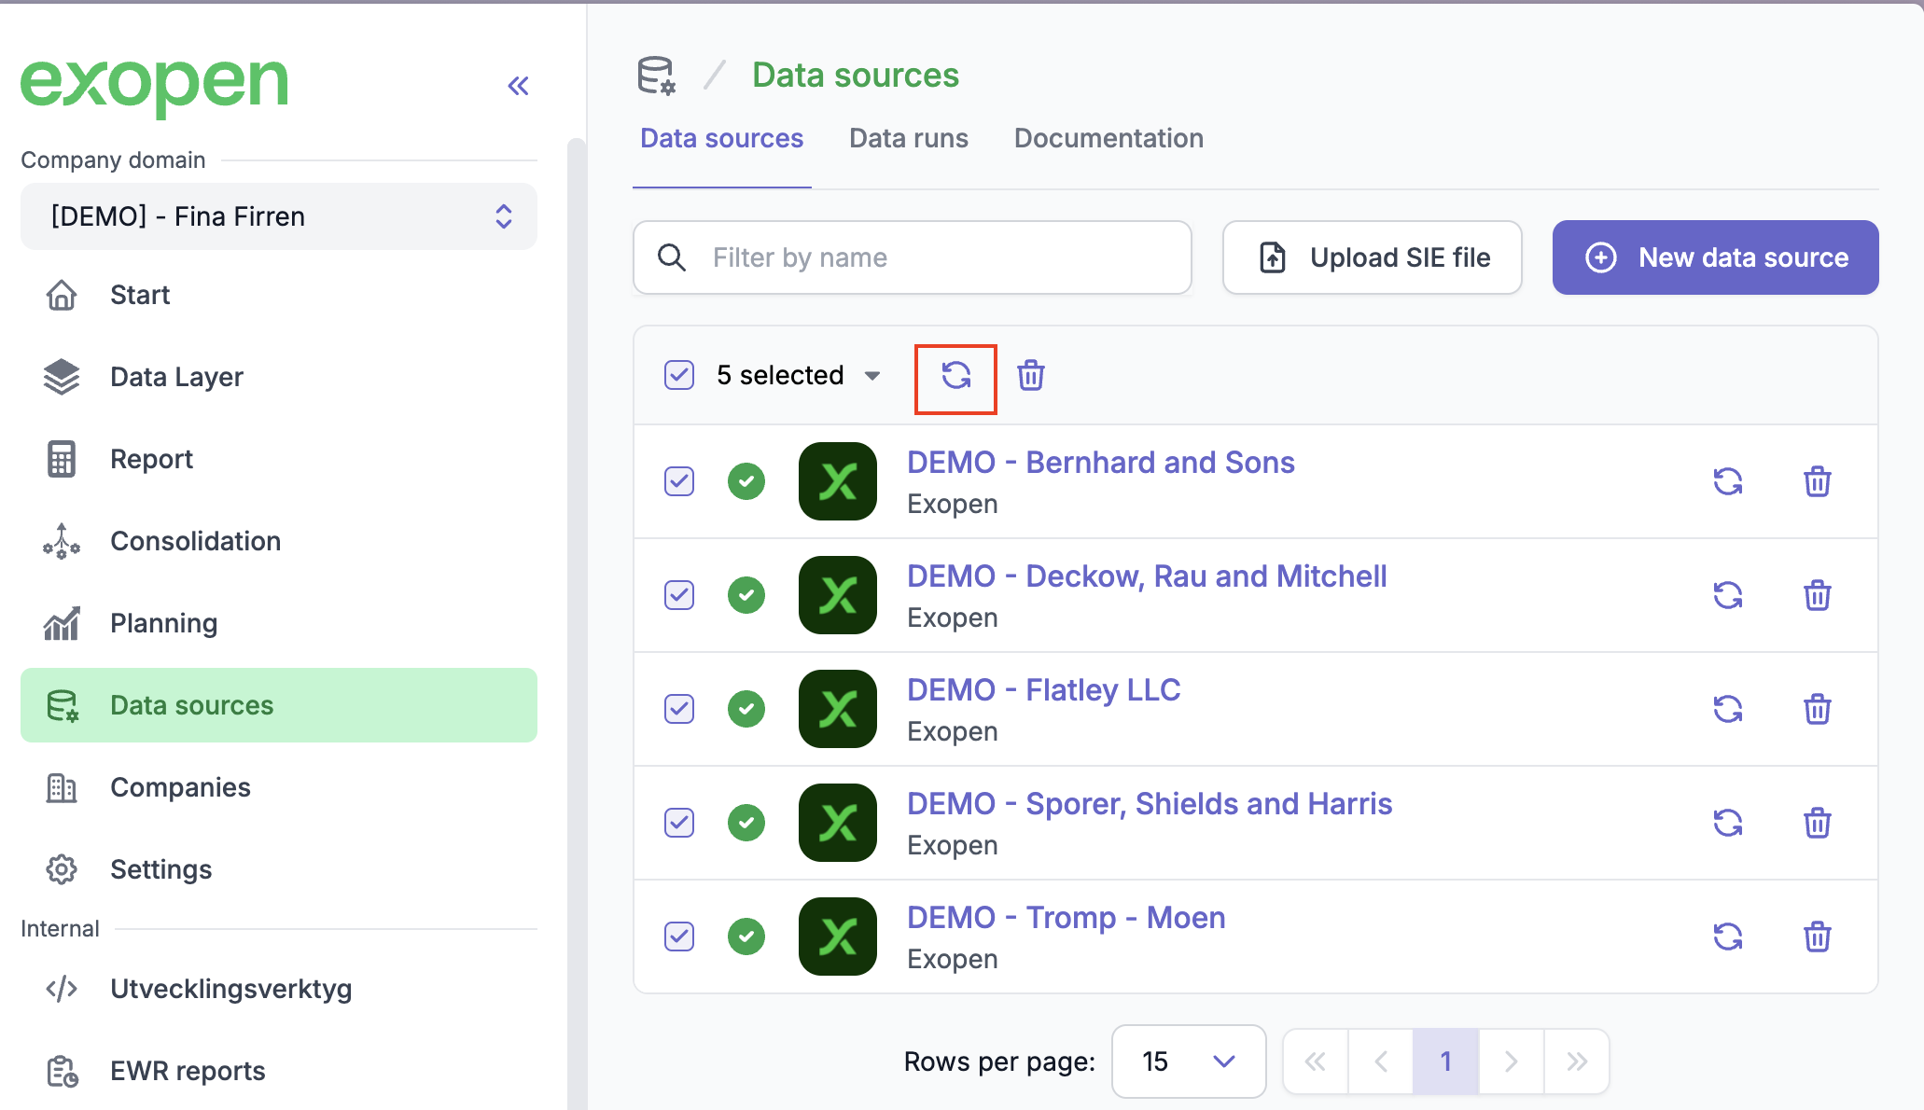Uncheck DEMO - Deckow, Rau and Mitchell checkbox

pos(679,595)
